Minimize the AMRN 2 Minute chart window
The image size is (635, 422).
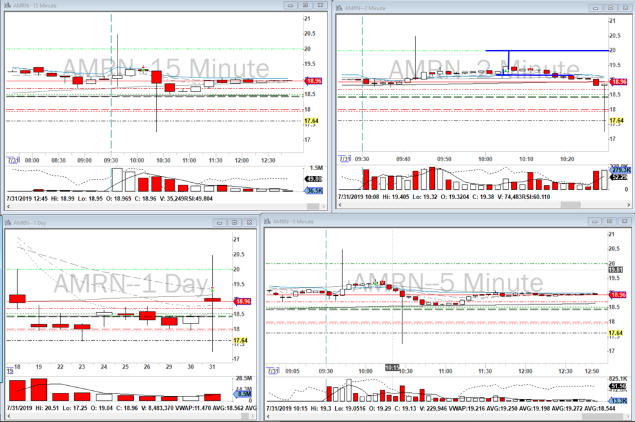pos(595,8)
